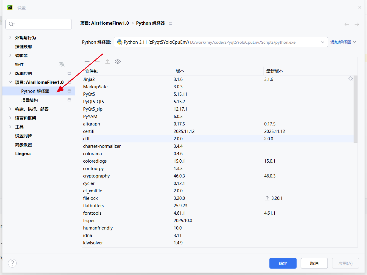Open the Python 解释器 dropdown combo box
The width and height of the screenshot is (367, 275).
point(221,42)
